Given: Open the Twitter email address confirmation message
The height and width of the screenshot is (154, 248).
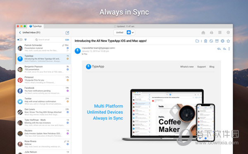Looking at the screenshot, I should point(43,102).
